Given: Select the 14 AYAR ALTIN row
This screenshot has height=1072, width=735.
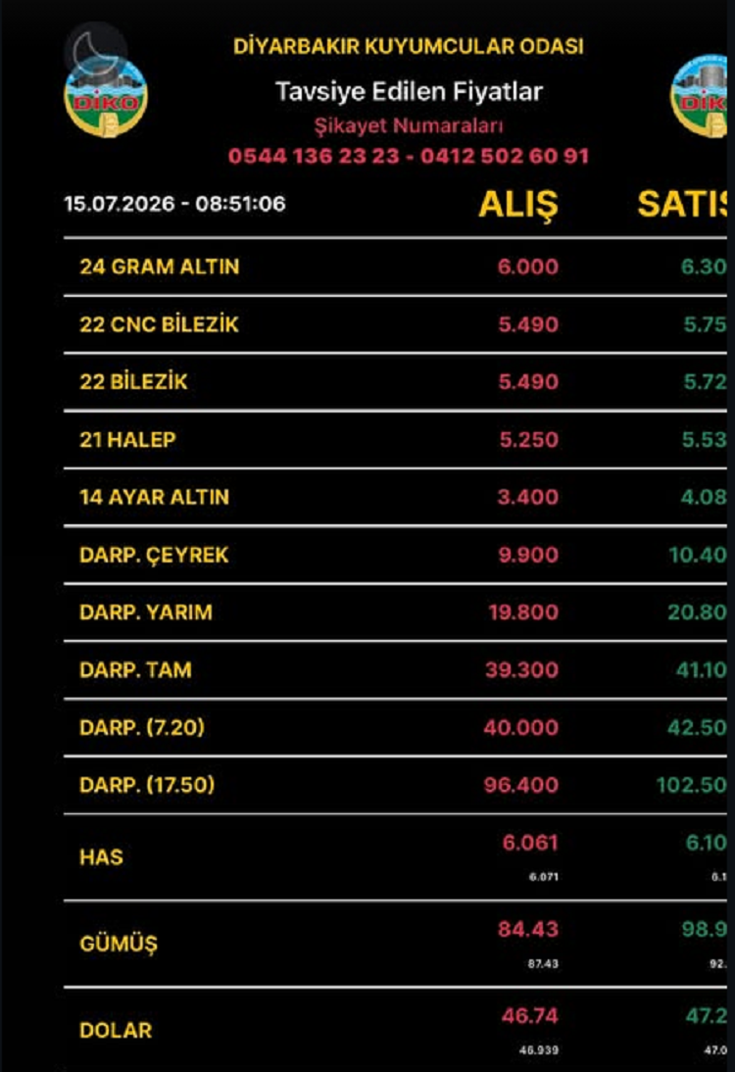Looking at the screenshot, I should pyautogui.click(x=395, y=497).
